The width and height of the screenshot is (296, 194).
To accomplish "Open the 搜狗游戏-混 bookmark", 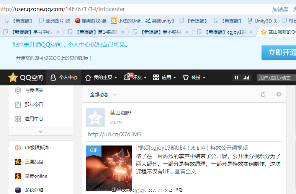I will [x=91, y=21].
